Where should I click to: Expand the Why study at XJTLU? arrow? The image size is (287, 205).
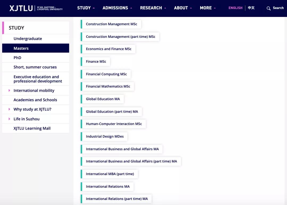pyautogui.click(x=9, y=109)
